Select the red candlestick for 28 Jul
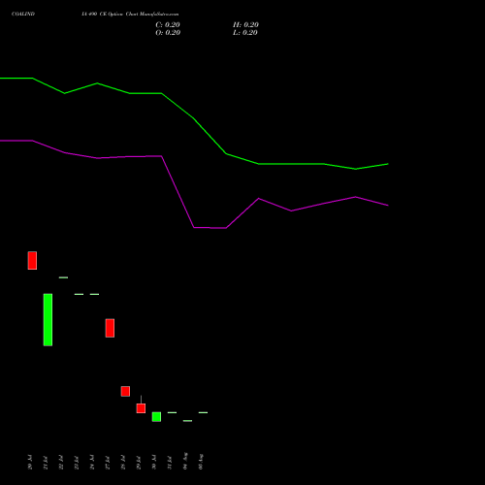 pos(125,391)
